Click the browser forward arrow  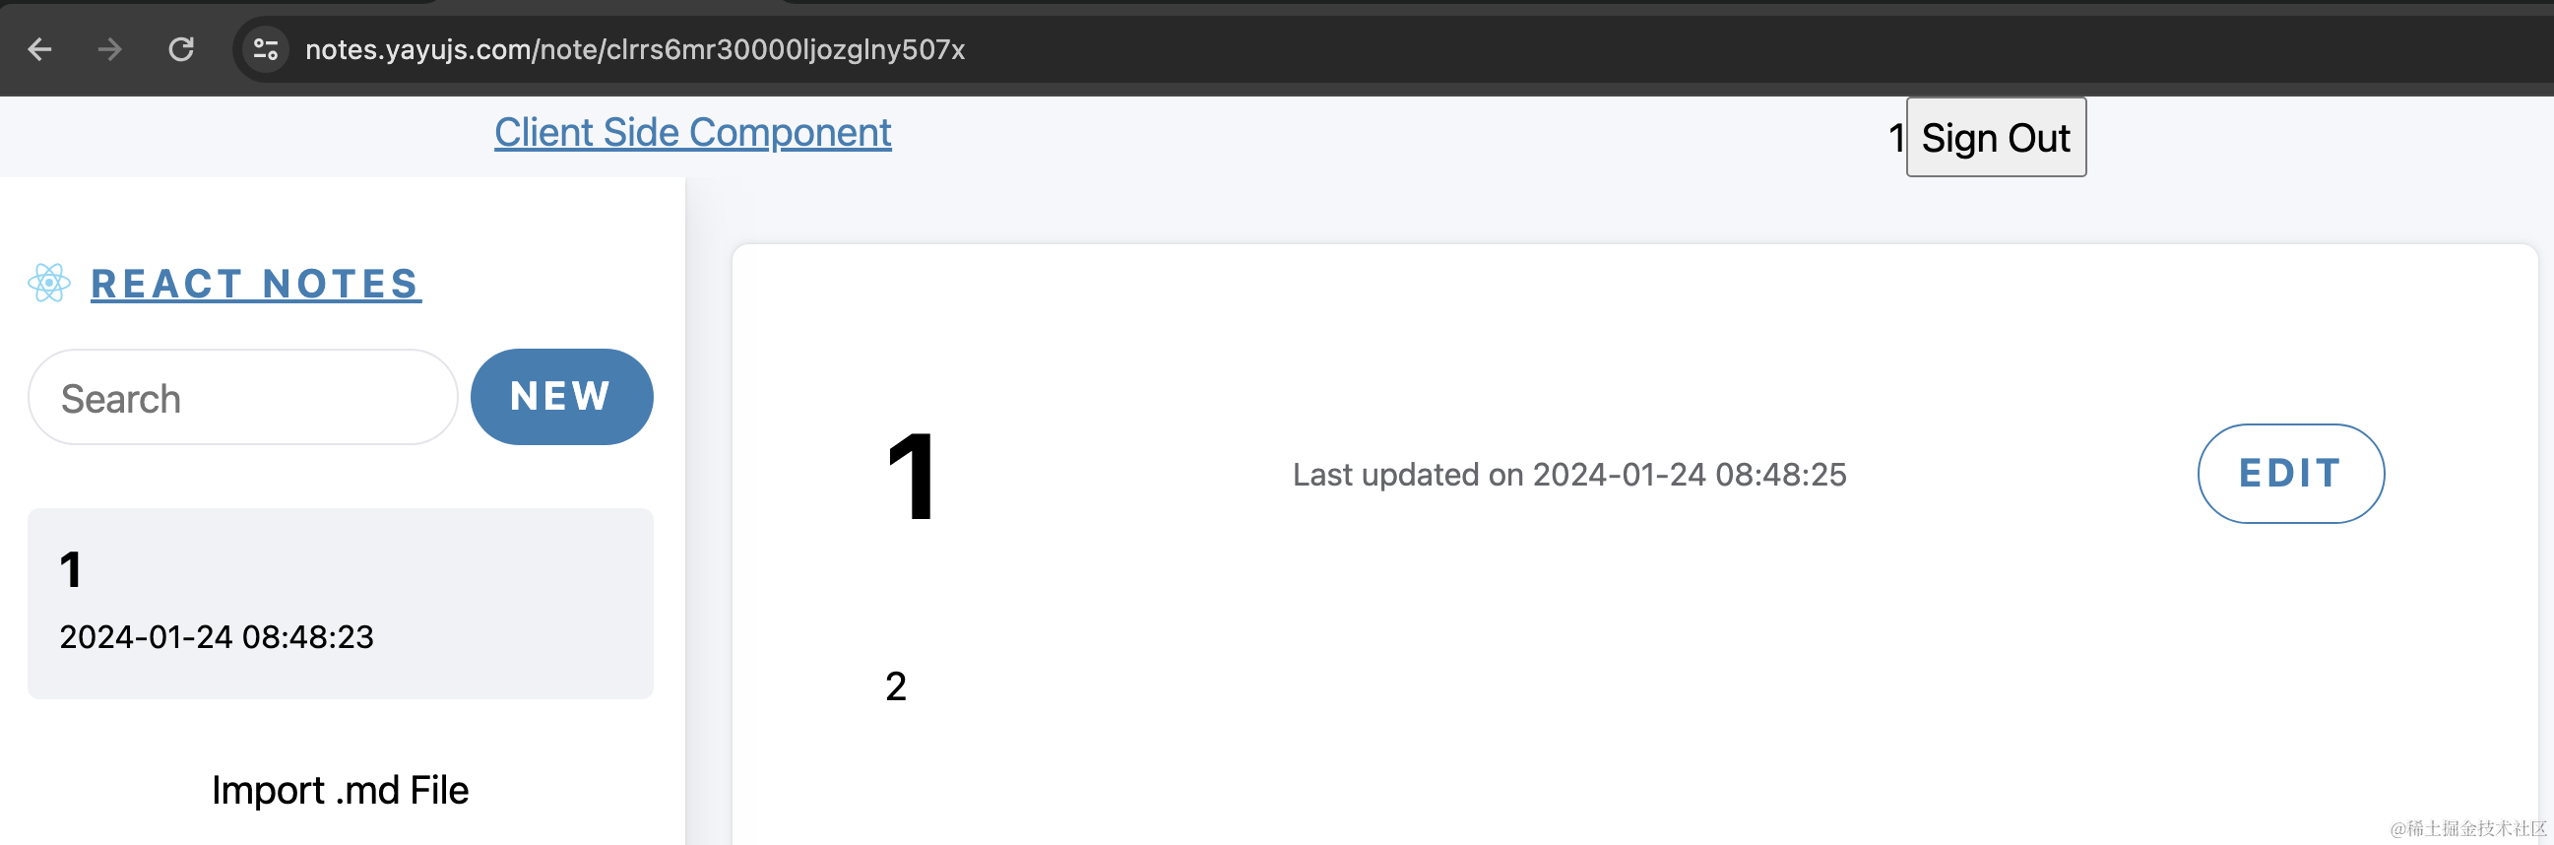coord(110,48)
